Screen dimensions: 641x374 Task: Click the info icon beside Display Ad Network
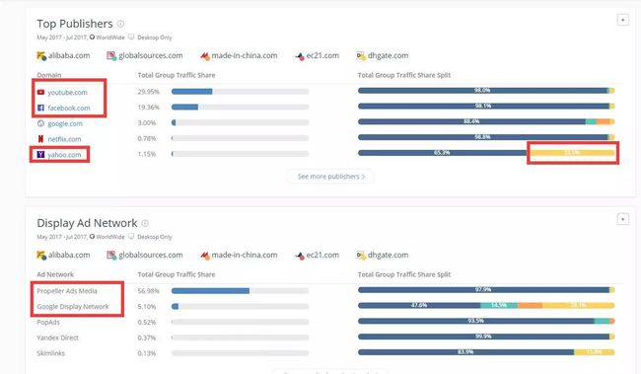(145, 223)
